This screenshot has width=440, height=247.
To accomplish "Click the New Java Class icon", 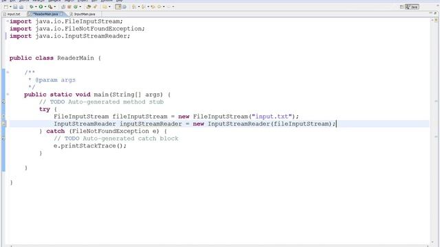I will [x=76, y=7].
